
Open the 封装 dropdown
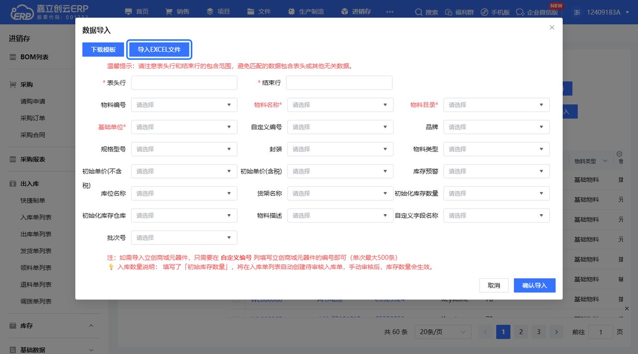(x=340, y=149)
